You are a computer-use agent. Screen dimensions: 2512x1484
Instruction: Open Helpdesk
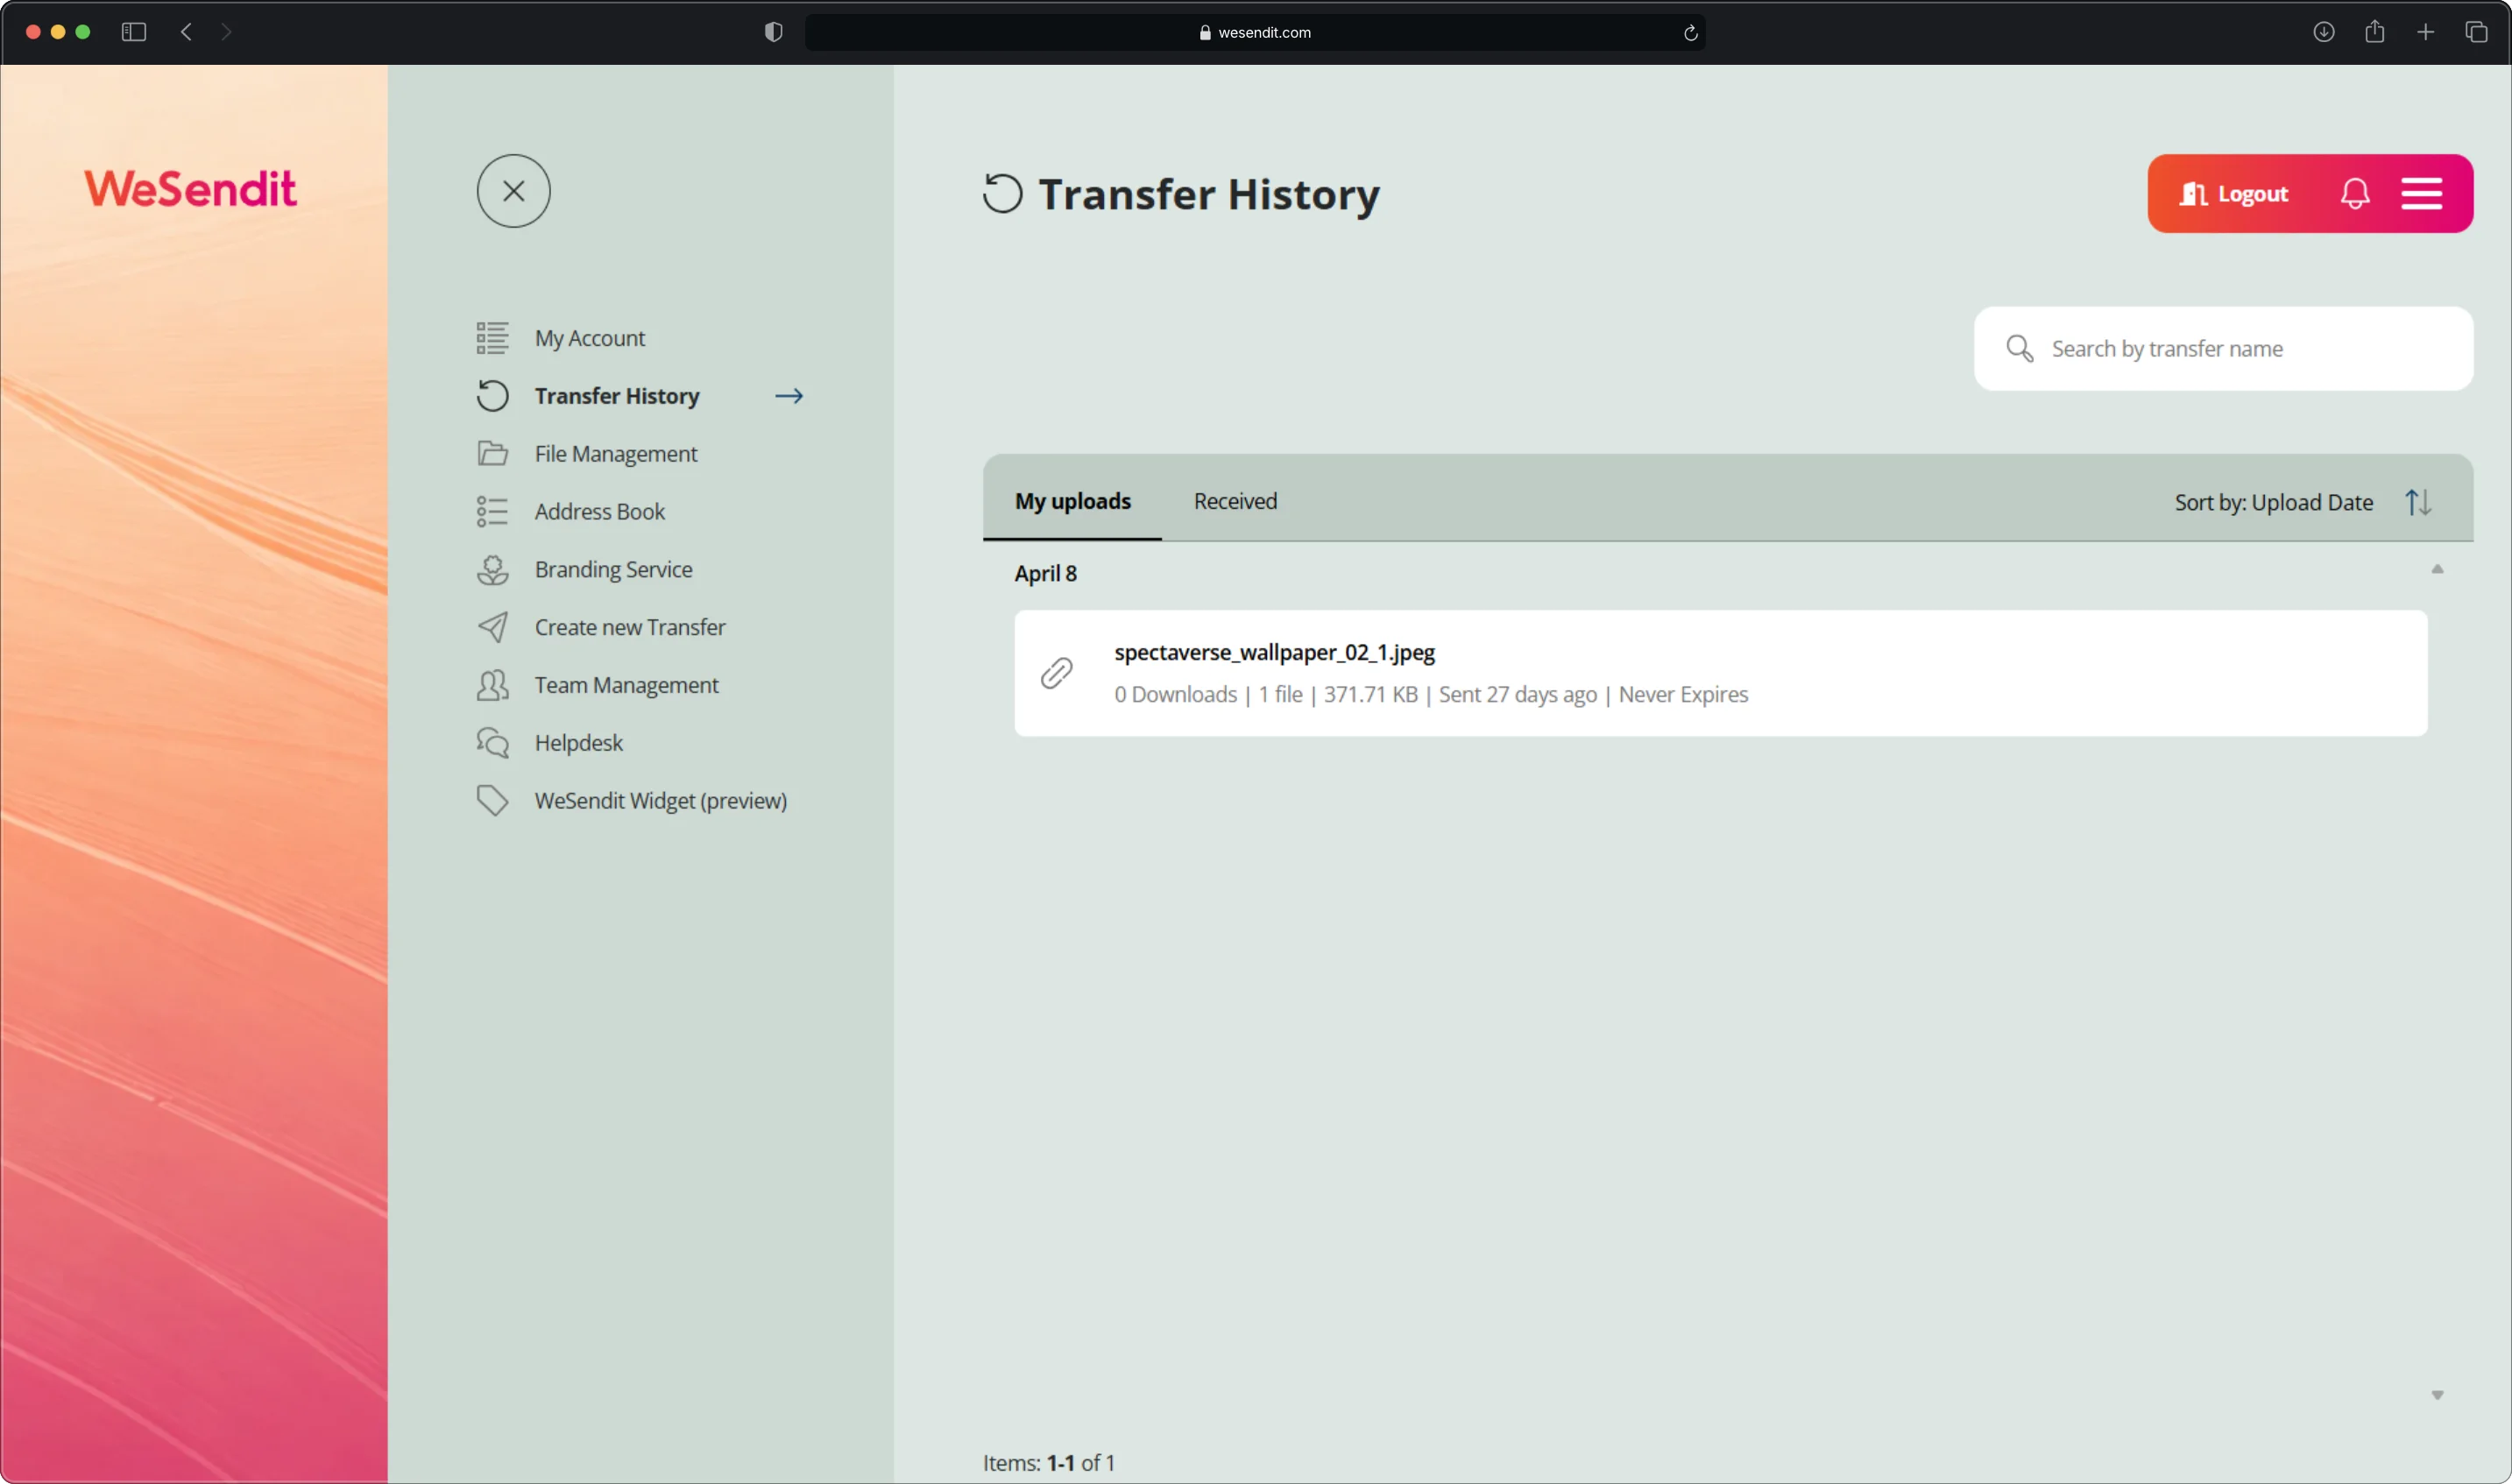(579, 743)
